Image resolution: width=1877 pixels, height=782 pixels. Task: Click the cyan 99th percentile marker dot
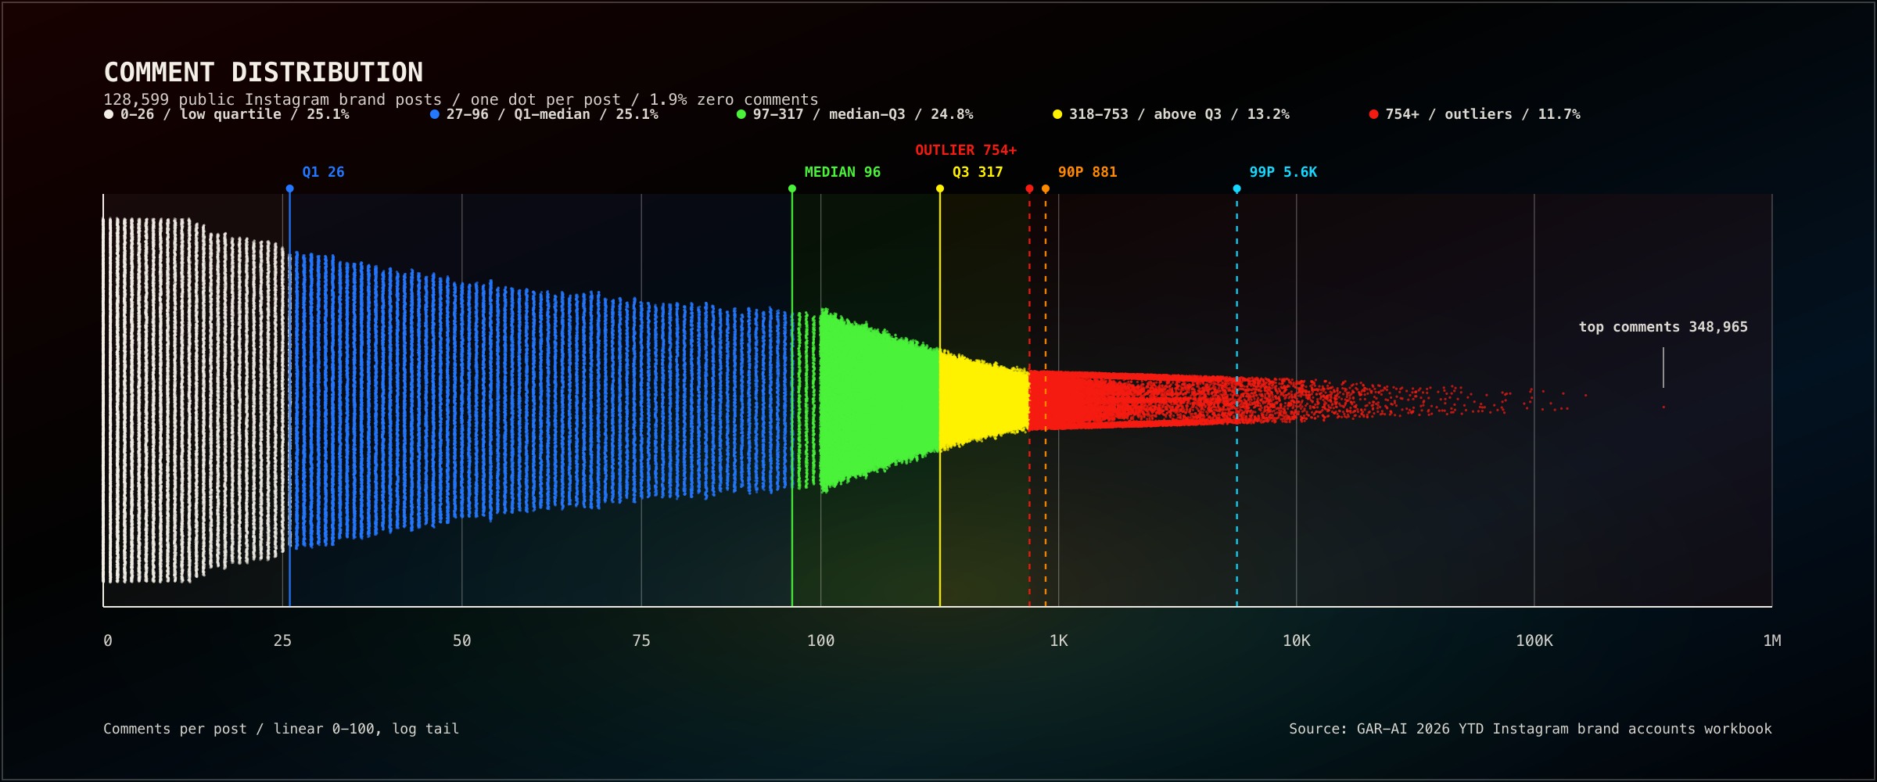click(1236, 188)
